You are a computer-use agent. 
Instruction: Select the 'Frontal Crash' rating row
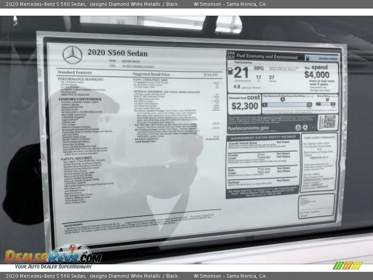263,158
